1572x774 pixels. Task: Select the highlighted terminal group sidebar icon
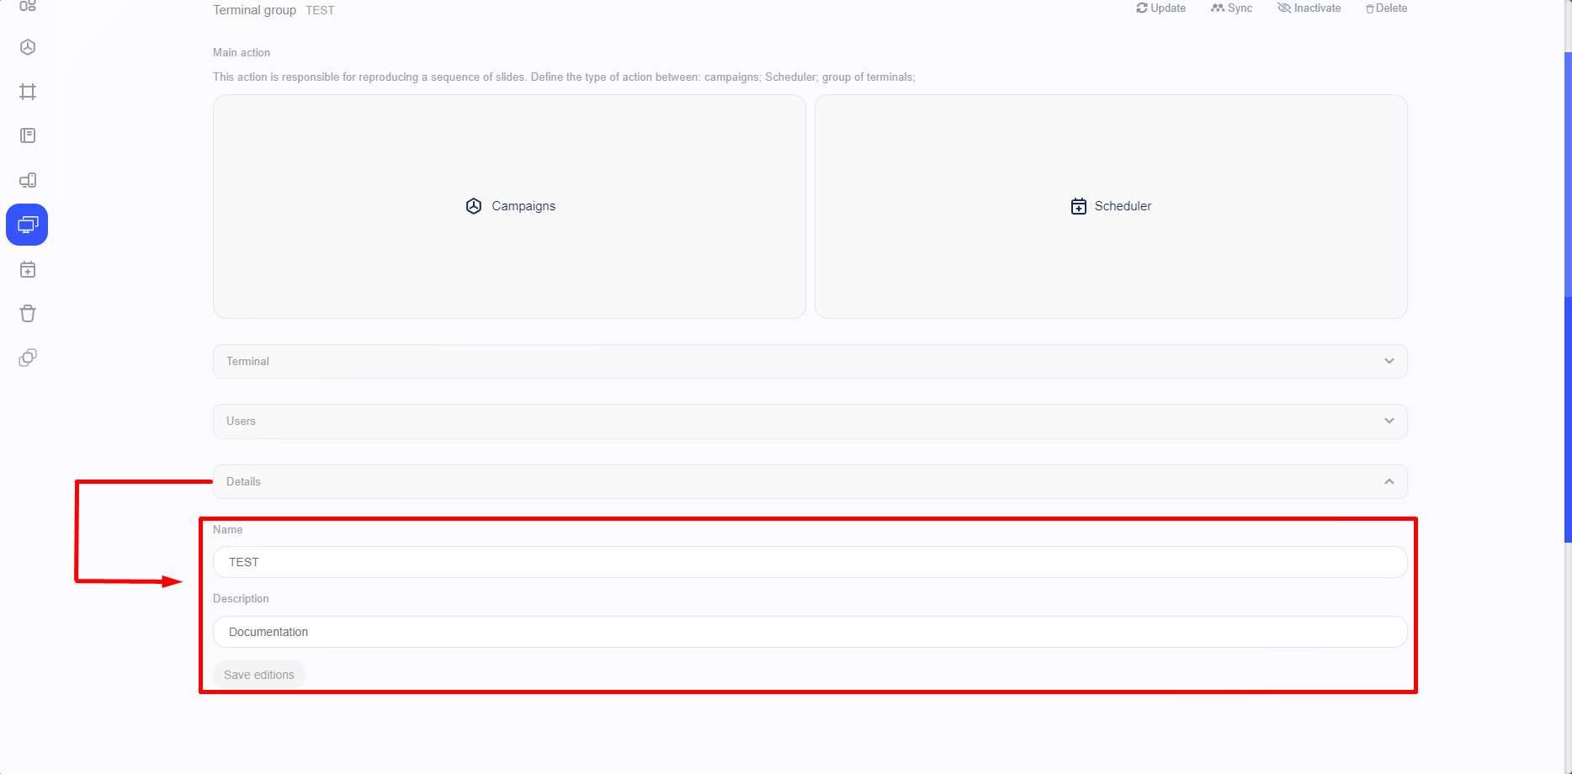27,225
